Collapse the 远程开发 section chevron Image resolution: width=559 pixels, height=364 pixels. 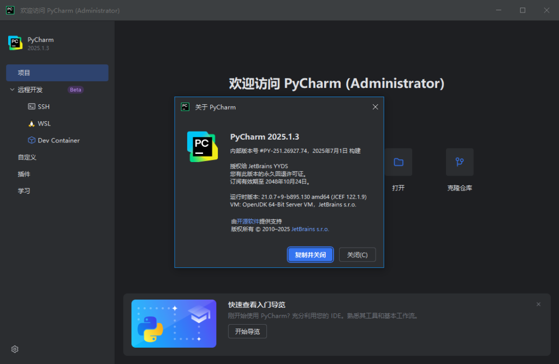pos(12,89)
